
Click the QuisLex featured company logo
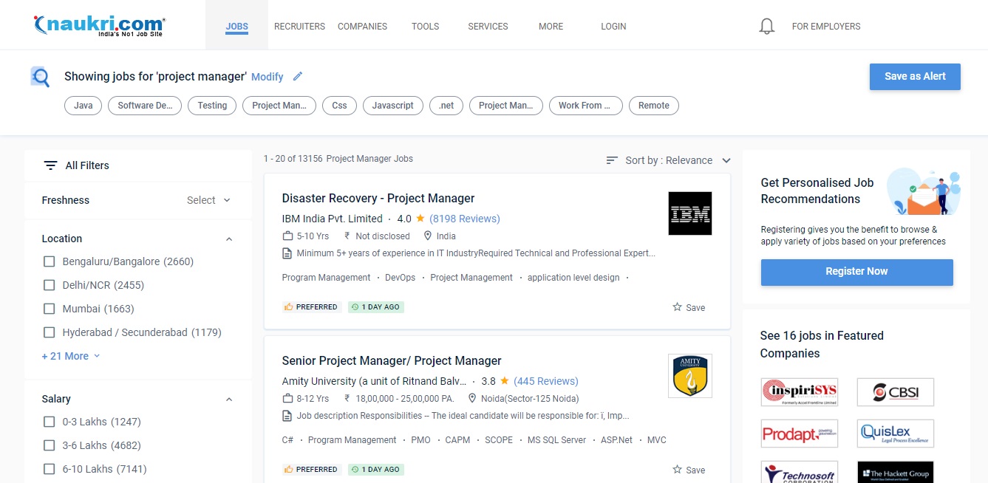pos(896,434)
